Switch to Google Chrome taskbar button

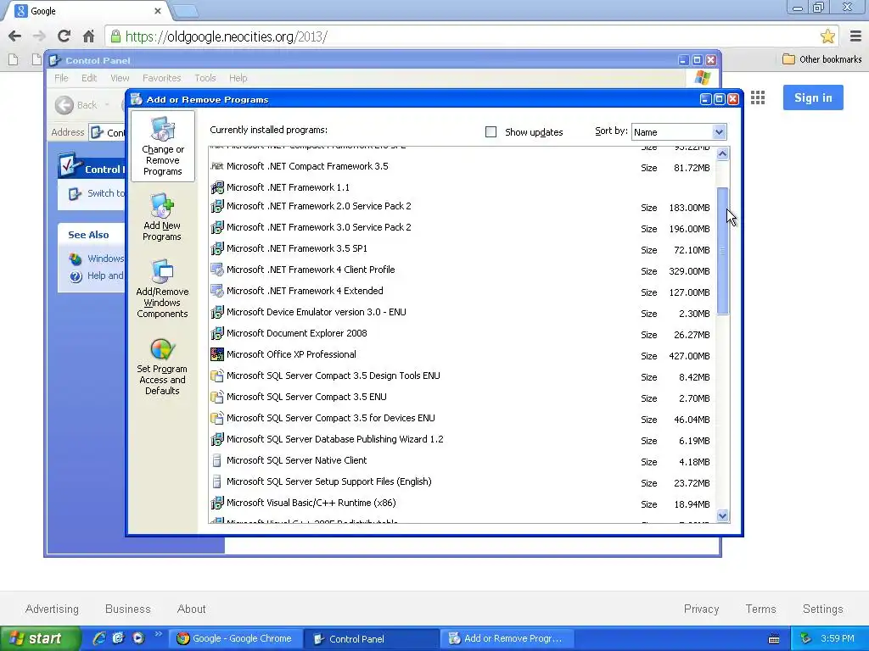236,638
